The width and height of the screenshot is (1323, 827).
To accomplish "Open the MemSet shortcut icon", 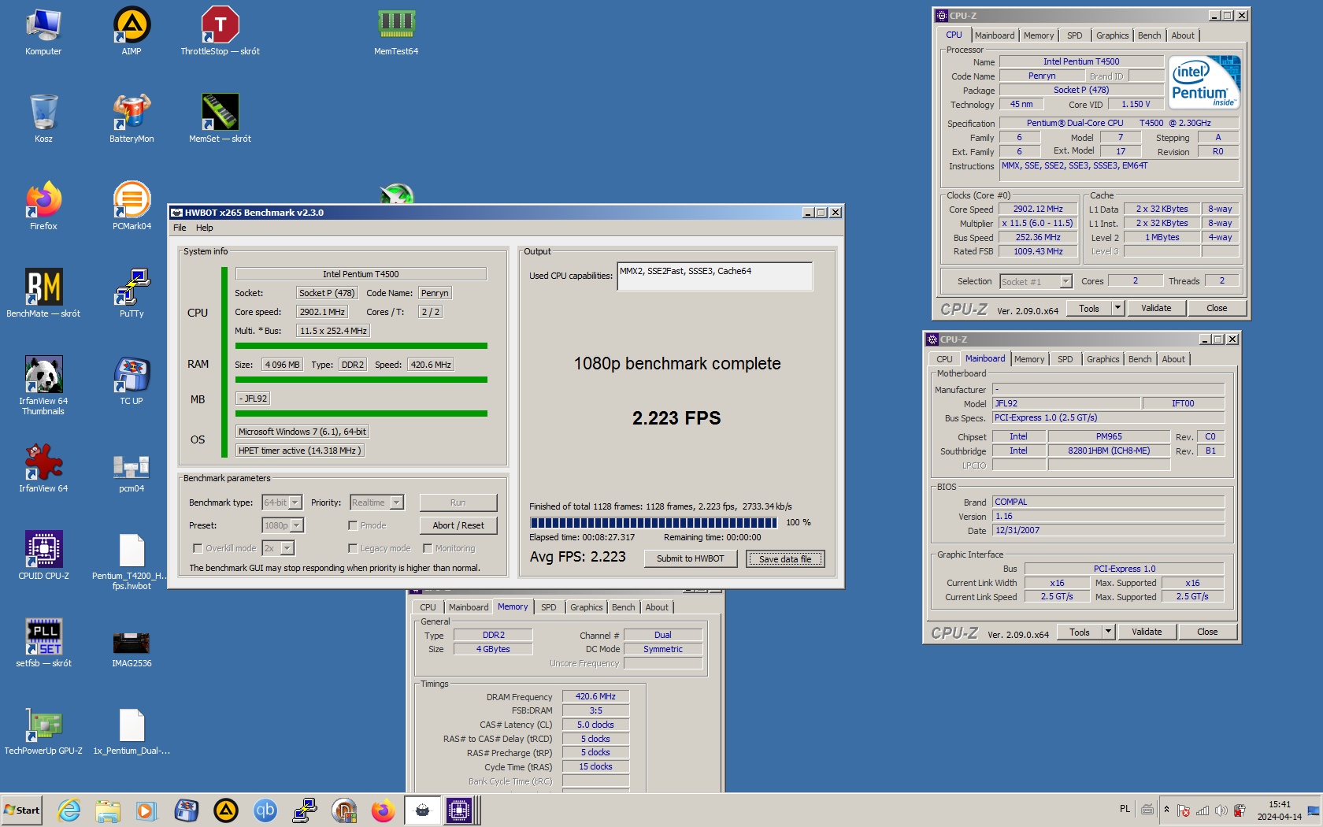I will click(220, 119).
